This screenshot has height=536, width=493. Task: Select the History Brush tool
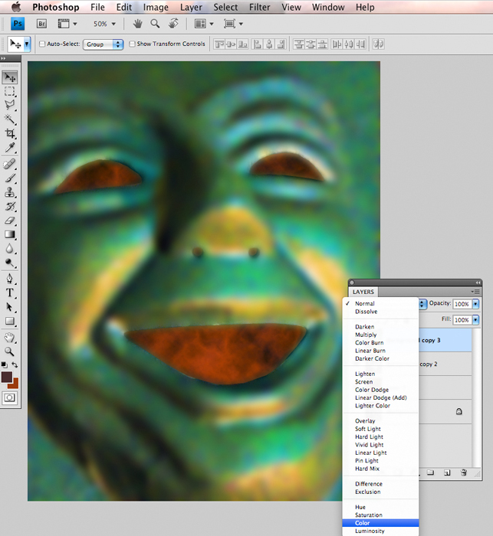click(x=10, y=207)
